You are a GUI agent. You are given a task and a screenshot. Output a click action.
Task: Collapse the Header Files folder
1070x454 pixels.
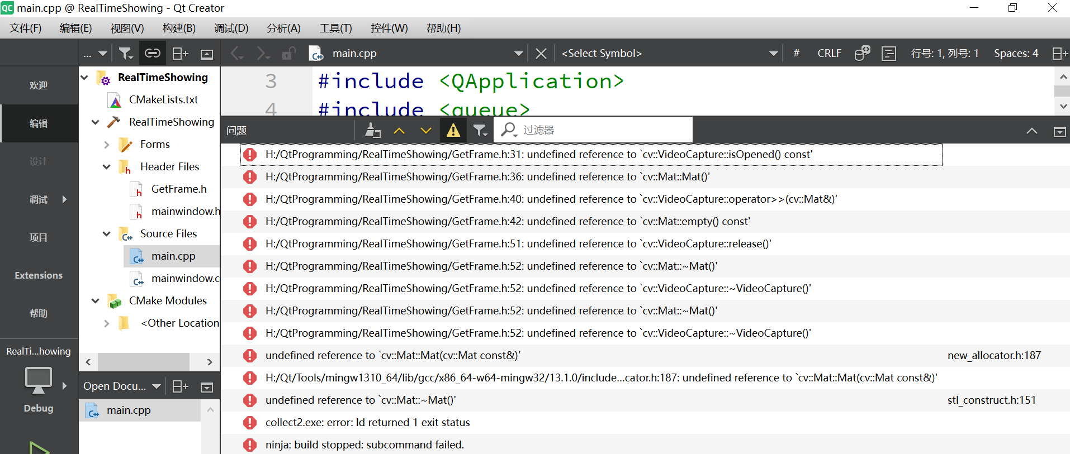point(107,166)
